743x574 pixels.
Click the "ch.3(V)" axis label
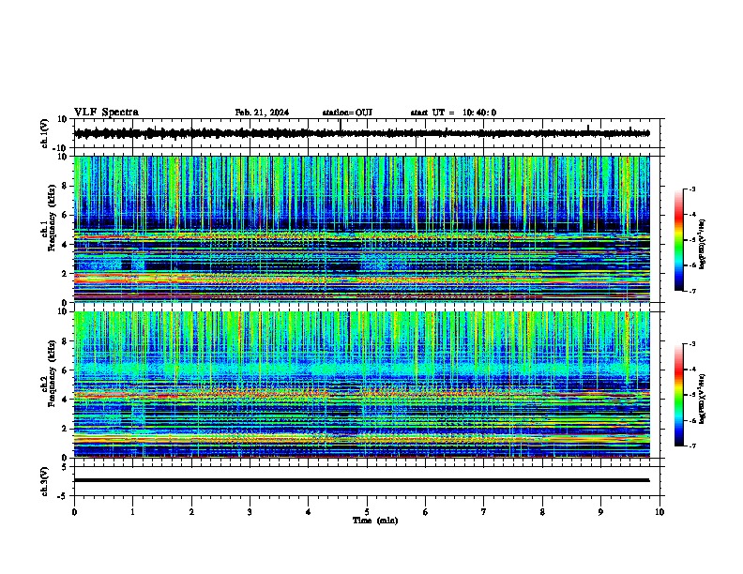click(45, 481)
